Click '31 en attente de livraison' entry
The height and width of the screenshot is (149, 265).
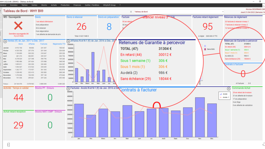pos(243,96)
